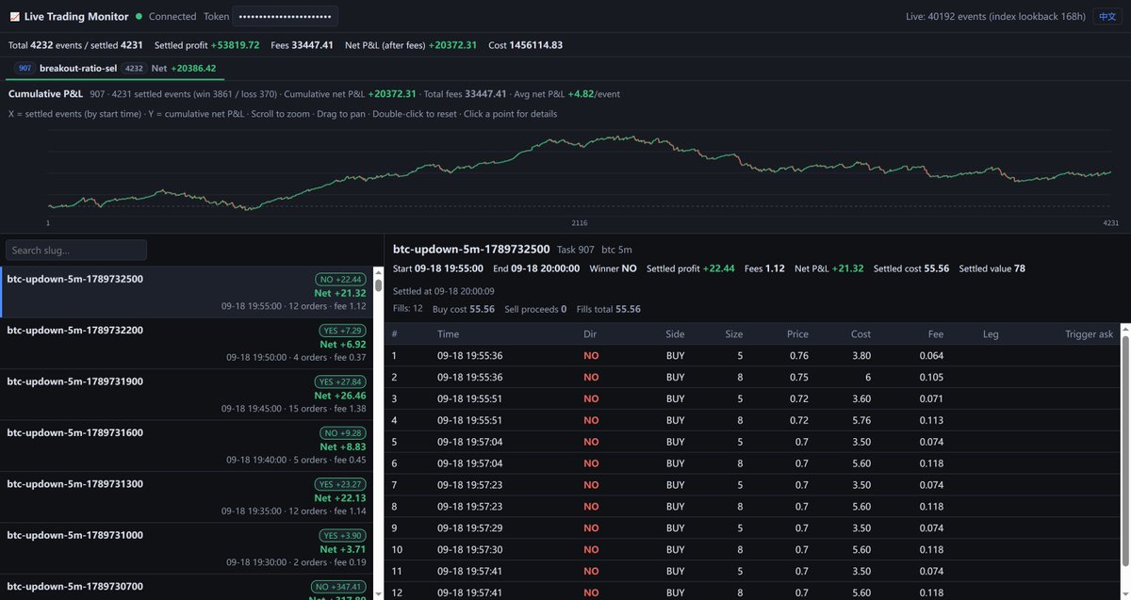Viewport: 1131px width, 600px height.
Task: Click the NO +22.44 badge
Action: [340, 279]
